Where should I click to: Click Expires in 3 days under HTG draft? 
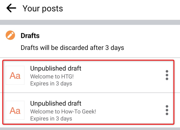[51, 83]
